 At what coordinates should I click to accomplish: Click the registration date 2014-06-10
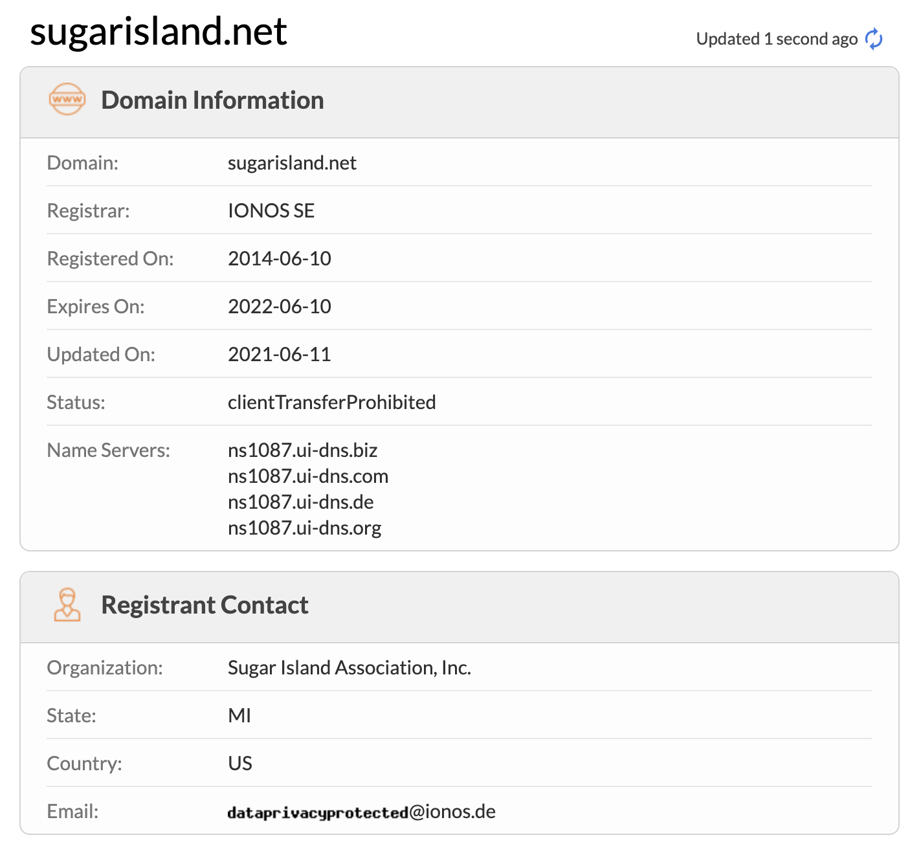pos(280,258)
